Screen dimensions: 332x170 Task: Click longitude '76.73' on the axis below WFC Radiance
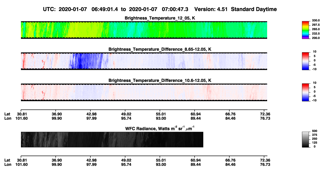(x=265, y=165)
